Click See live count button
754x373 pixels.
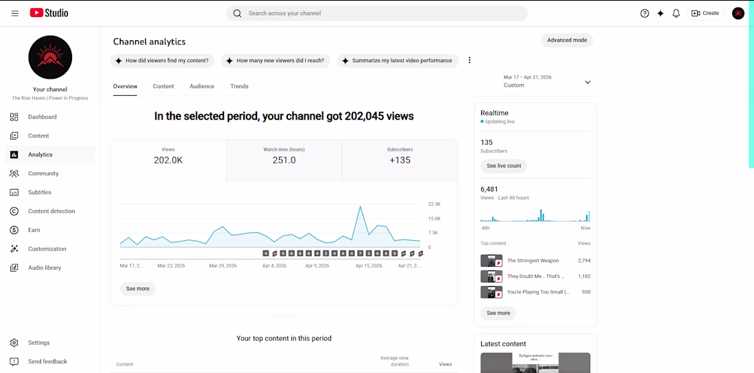pos(504,166)
